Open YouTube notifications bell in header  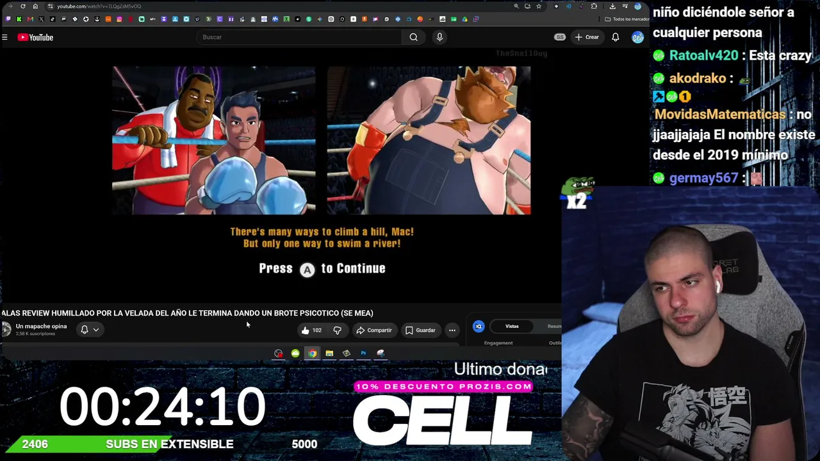click(x=615, y=37)
